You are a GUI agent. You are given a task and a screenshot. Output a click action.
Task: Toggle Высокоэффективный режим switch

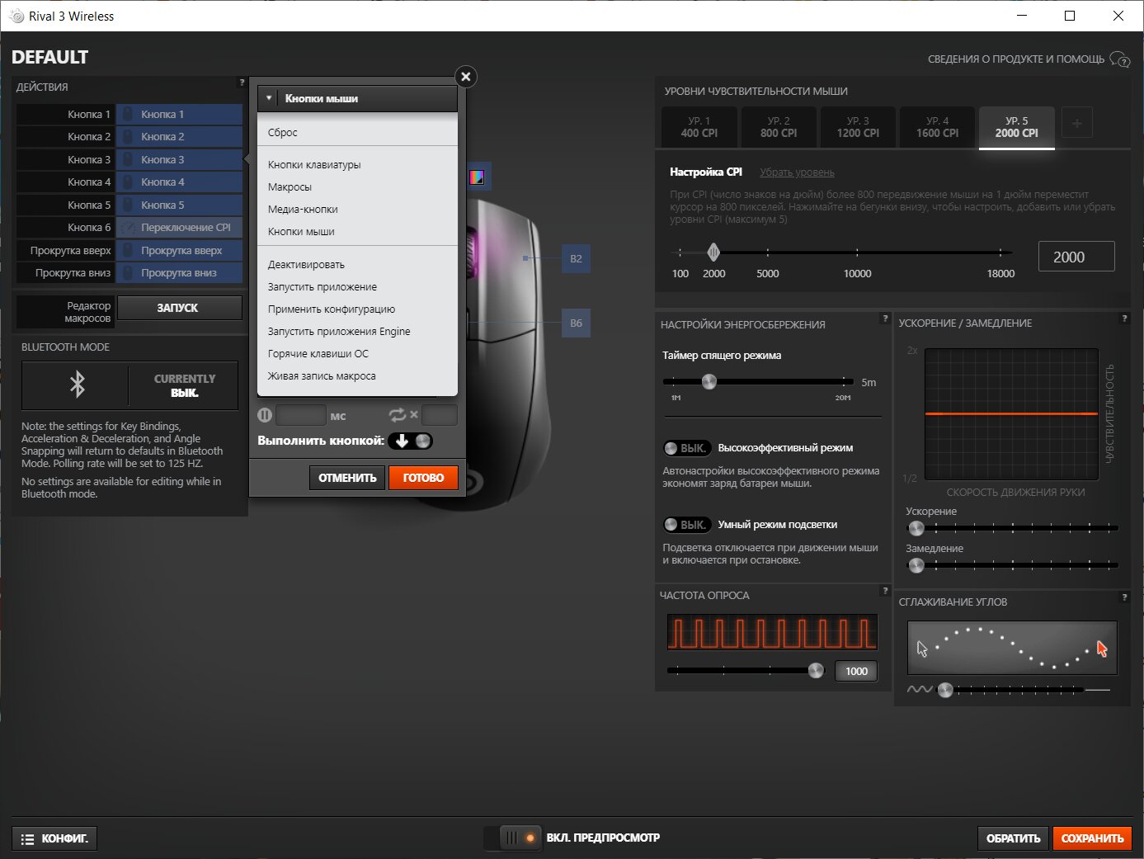[x=686, y=448]
